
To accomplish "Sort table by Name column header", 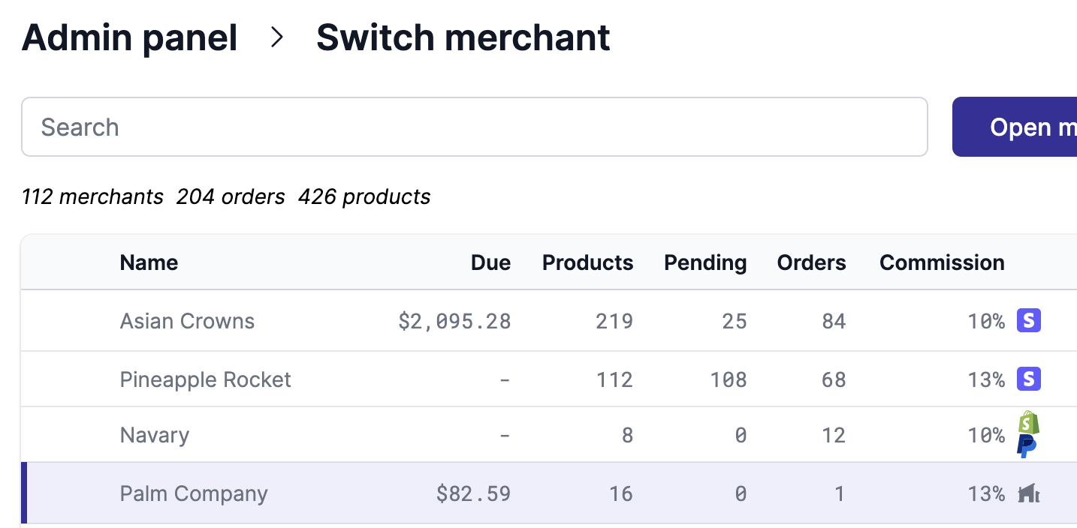I will coord(149,262).
